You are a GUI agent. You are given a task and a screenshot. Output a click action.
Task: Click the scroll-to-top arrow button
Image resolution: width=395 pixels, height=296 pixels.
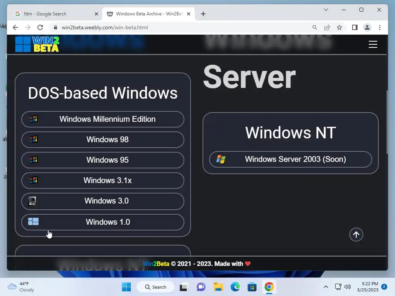356,235
